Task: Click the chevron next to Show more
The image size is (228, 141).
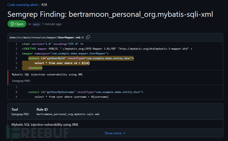Action: click(124, 133)
